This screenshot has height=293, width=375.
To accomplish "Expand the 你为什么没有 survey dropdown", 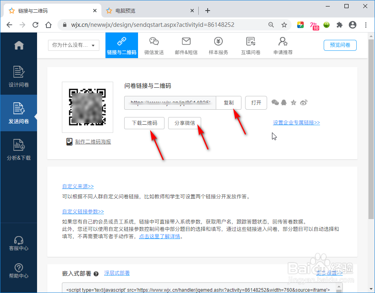I will [x=73, y=45].
